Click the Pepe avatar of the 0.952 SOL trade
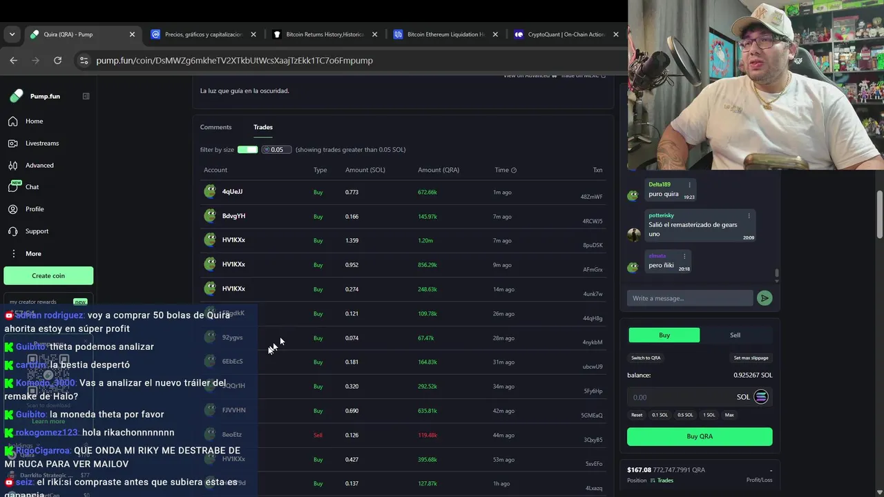884x497 pixels. tap(210, 264)
